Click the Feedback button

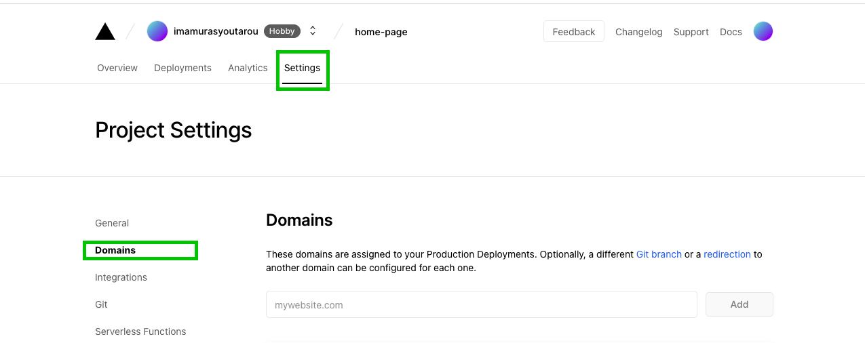574,31
